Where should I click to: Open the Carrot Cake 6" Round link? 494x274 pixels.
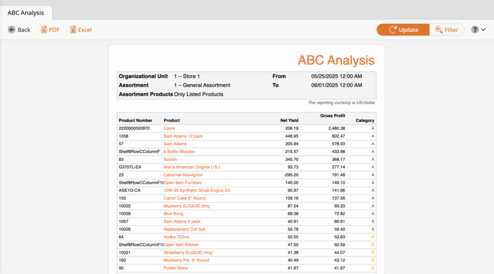click(185, 198)
